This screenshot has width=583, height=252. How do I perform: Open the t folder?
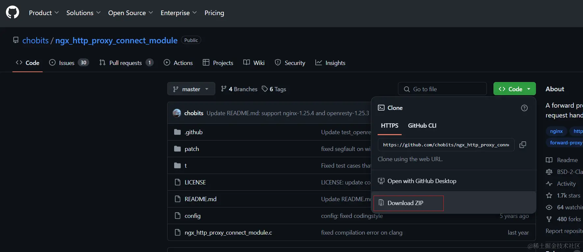pos(186,166)
